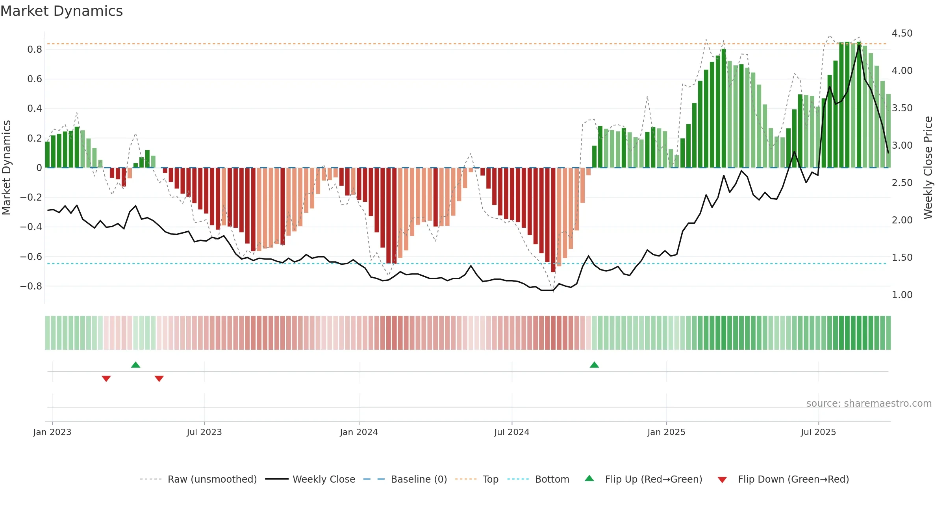The image size is (945, 531).
Task: Toggle the Baseline (0) legend entry
Action: coord(405,479)
